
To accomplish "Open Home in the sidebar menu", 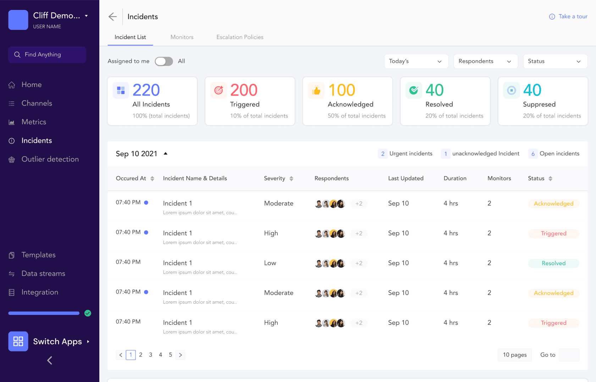I will [32, 85].
